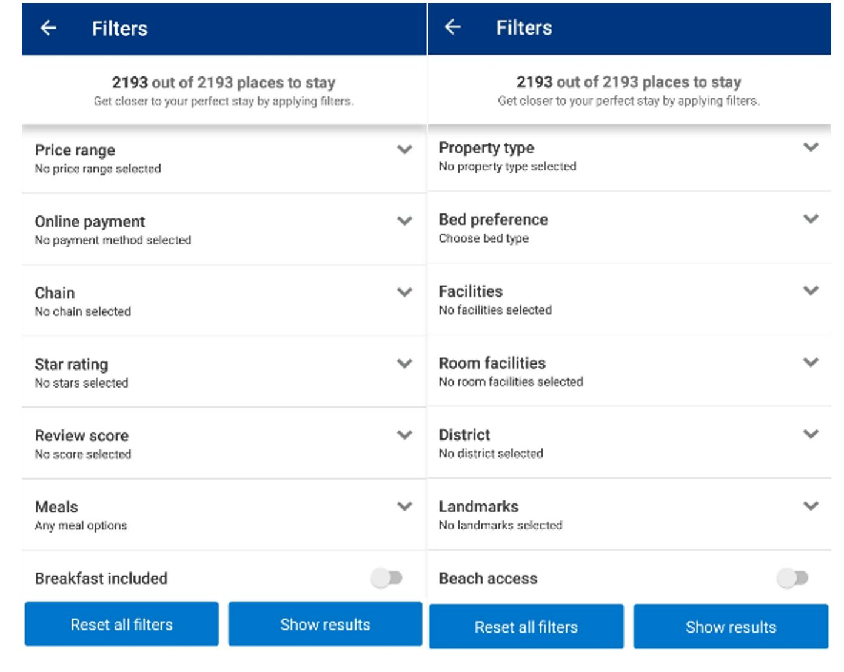Open the Meals filter row
844x672 pixels.
(x=223, y=516)
